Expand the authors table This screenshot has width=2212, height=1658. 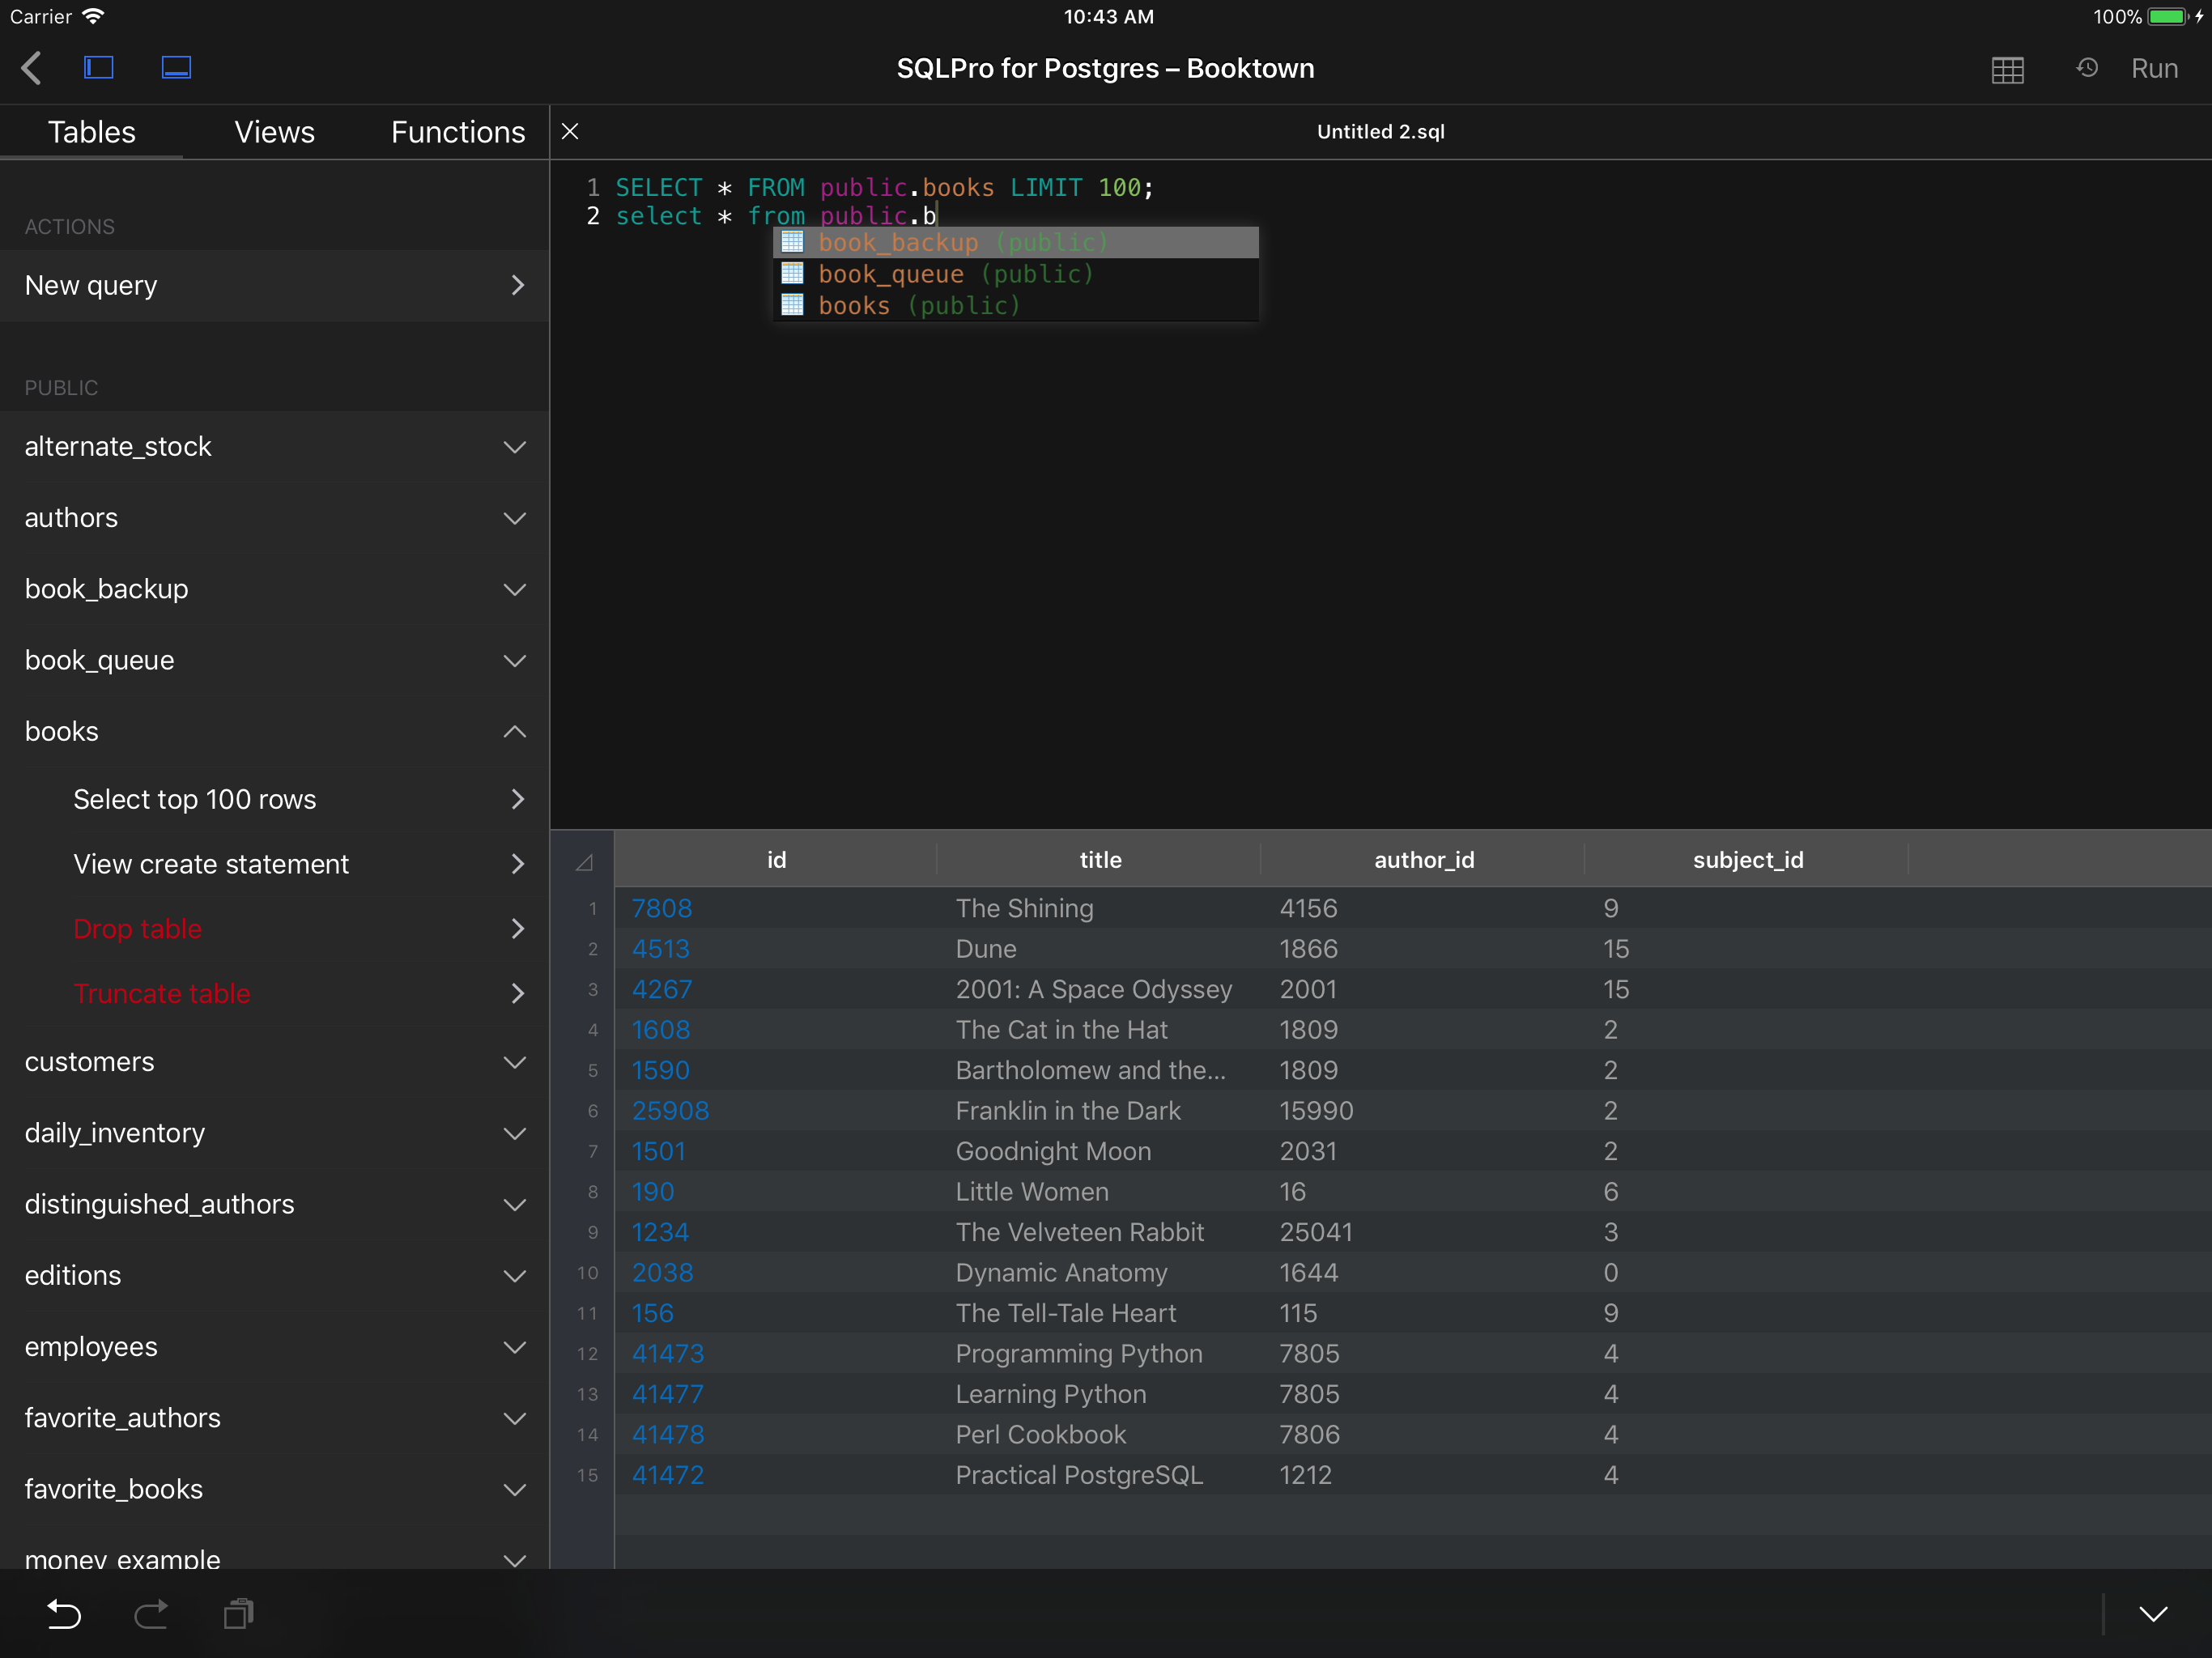coord(514,518)
